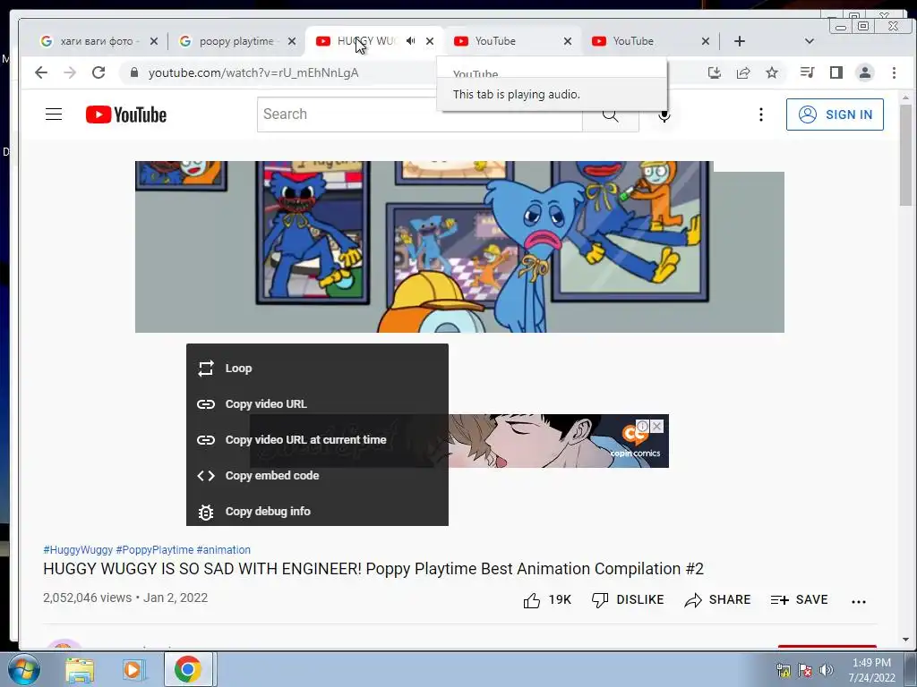The width and height of the screenshot is (917, 687).
Task: Open the Windows Start menu
Action: tap(23, 669)
